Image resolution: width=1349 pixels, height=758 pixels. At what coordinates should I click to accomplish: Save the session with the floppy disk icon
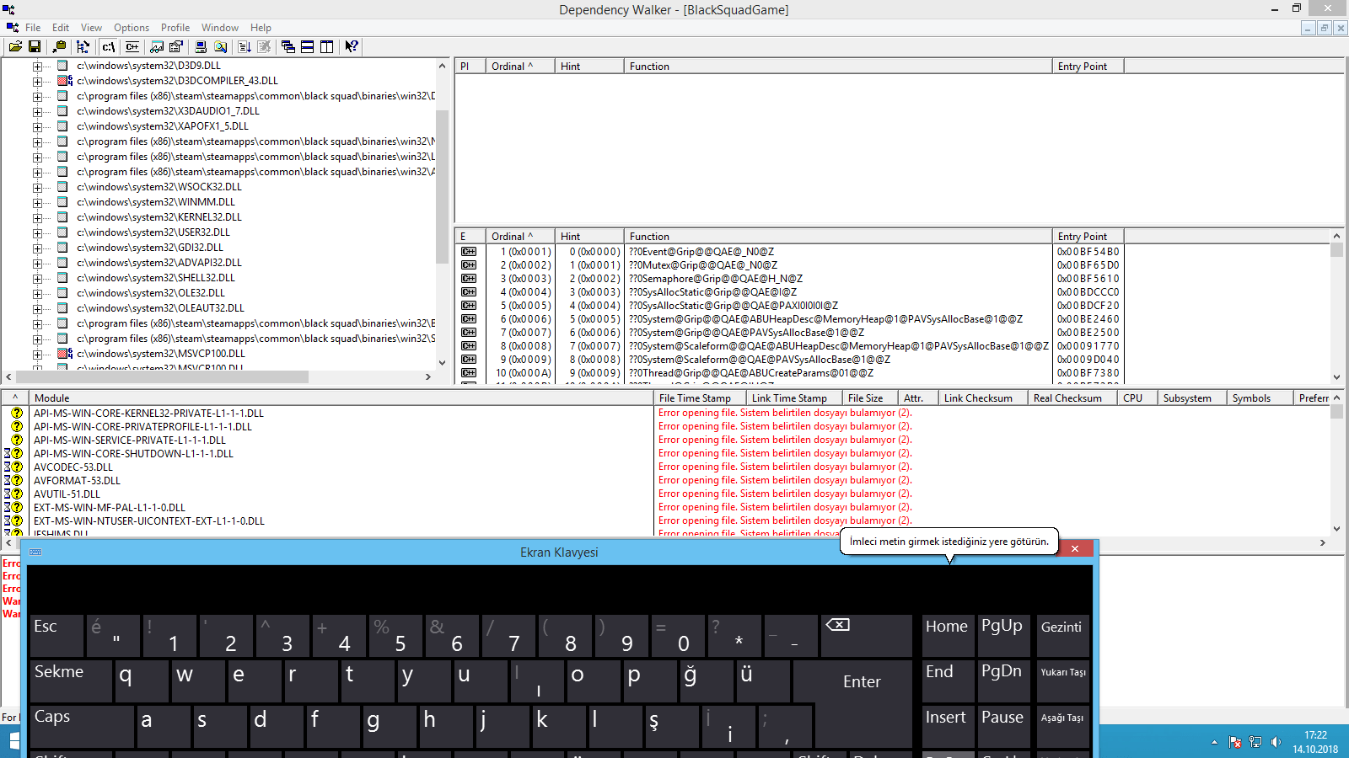[35, 47]
